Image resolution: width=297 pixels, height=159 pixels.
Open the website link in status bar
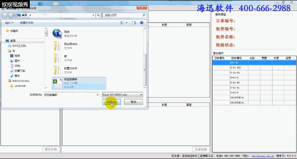pos(263,156)
